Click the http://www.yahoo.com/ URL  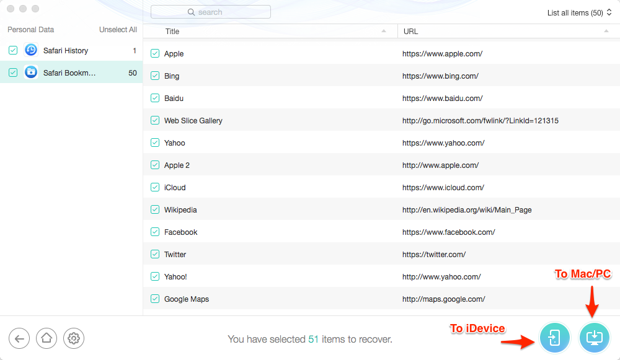click(441, 277)
